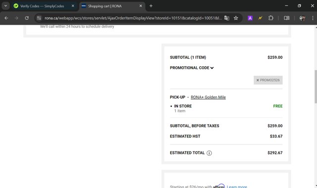This screenshot has width=317, height=188.
Task: Reload the RONA cart page
Action: (x=27, y=18)
